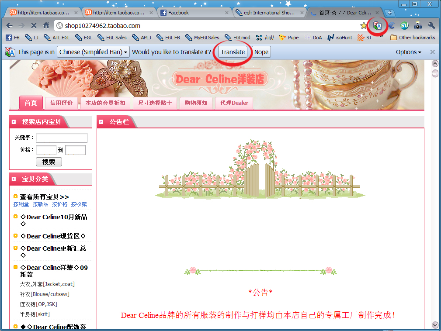
Task: Open the Google Translate extension icon
Action: pyautogui.click(x=378, y=26)
